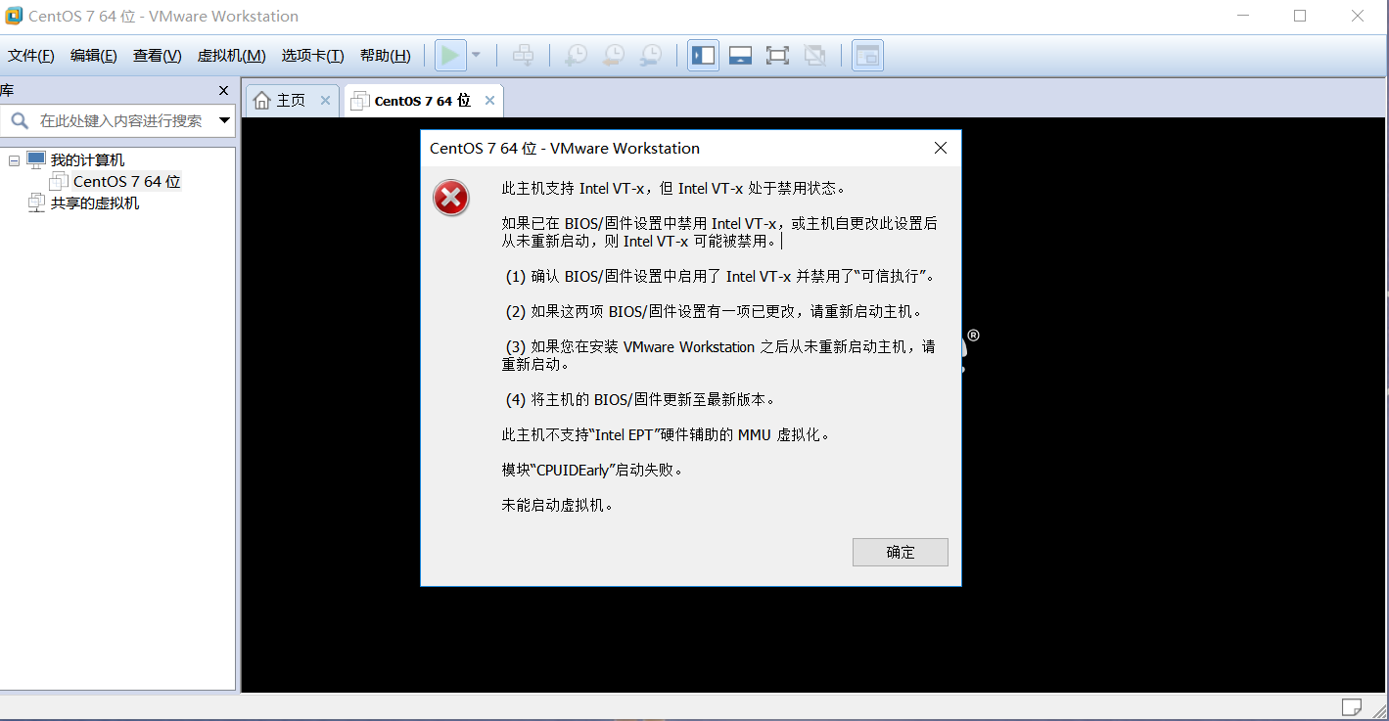Click the green Power On play button

click(x=450, y=56)
